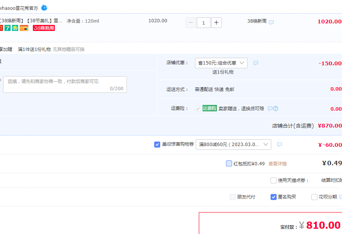Click the buyer remarks text field

coord(65,85)
